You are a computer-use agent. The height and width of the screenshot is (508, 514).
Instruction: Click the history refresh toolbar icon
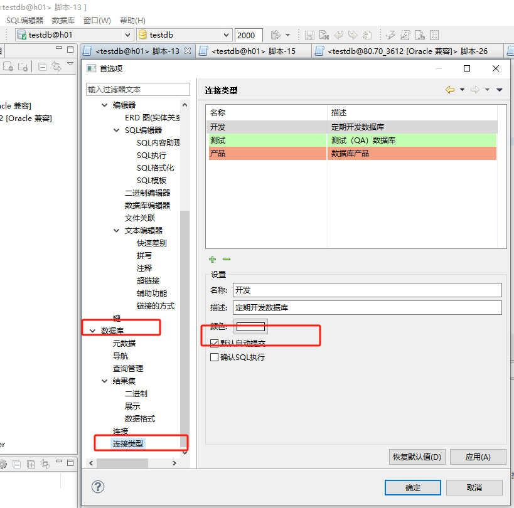pos(368,35)
